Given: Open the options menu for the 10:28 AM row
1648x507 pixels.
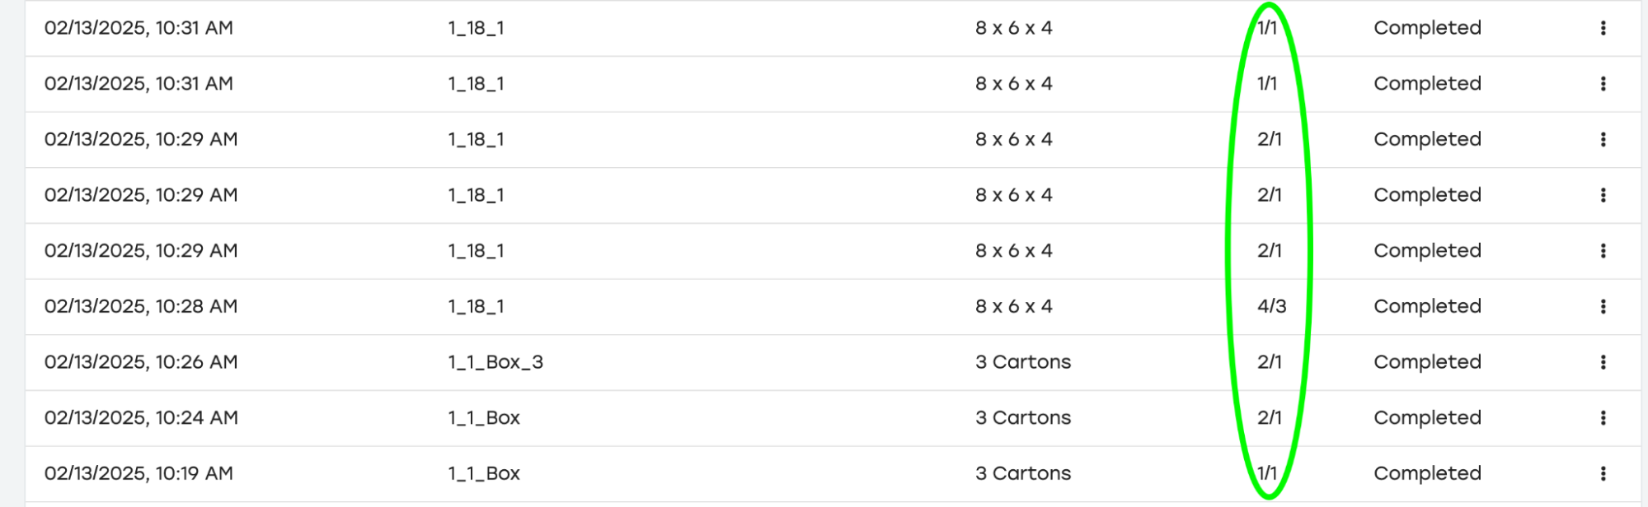Looking at the screenshot, I should (x=1603, y=306).
